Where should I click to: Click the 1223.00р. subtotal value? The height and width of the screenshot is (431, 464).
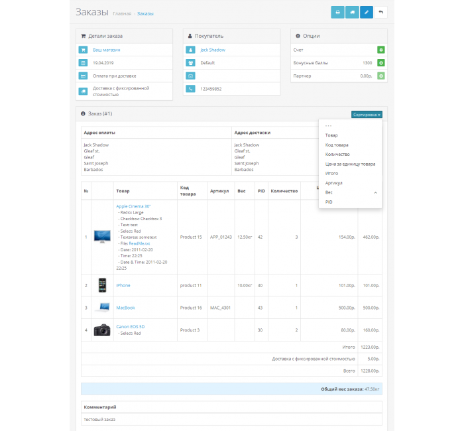pos(370,347)
